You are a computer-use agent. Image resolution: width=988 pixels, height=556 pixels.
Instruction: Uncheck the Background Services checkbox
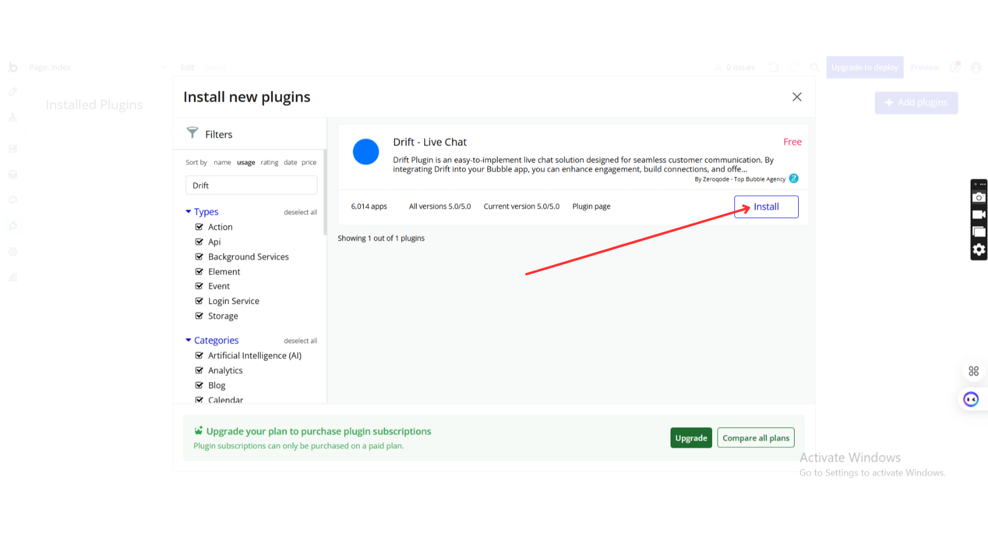[199, 257]
